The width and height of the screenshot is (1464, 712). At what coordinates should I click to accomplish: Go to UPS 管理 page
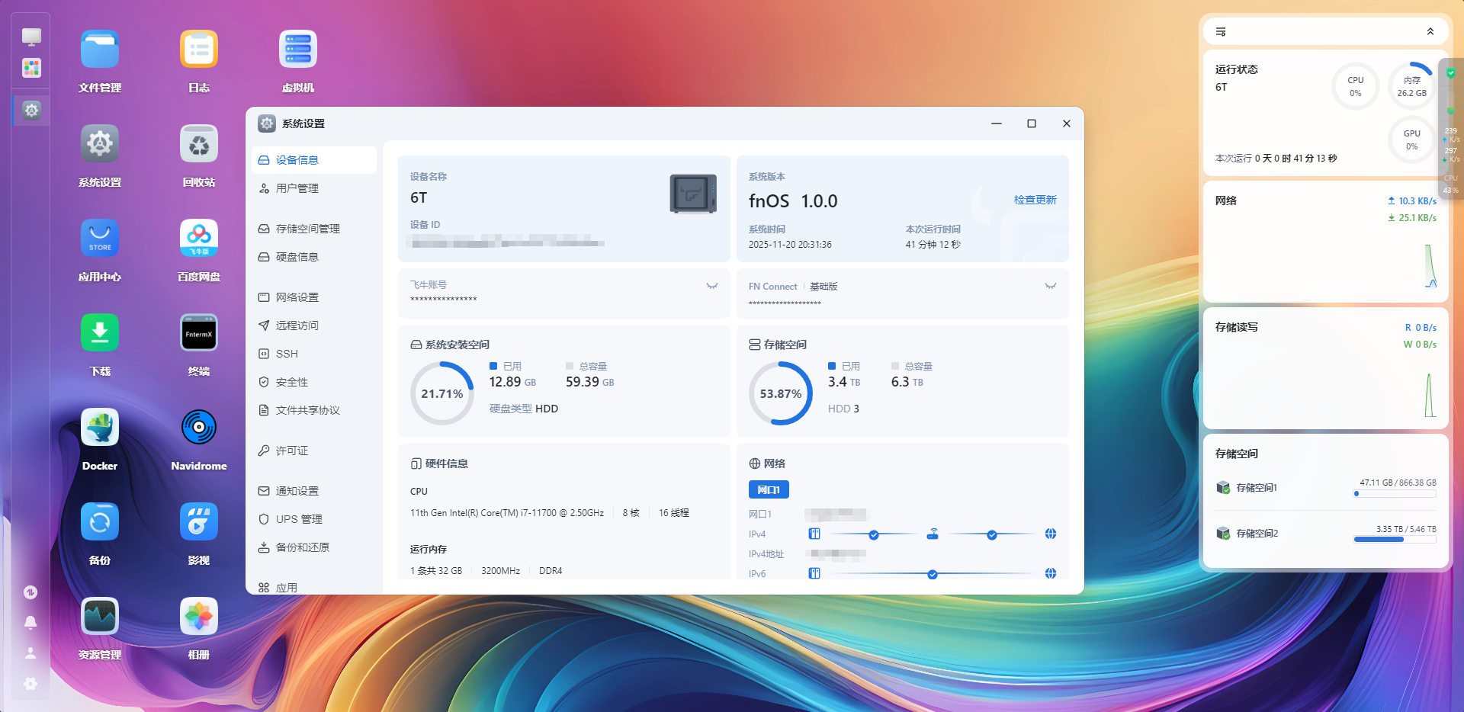[x=314, y=519]
